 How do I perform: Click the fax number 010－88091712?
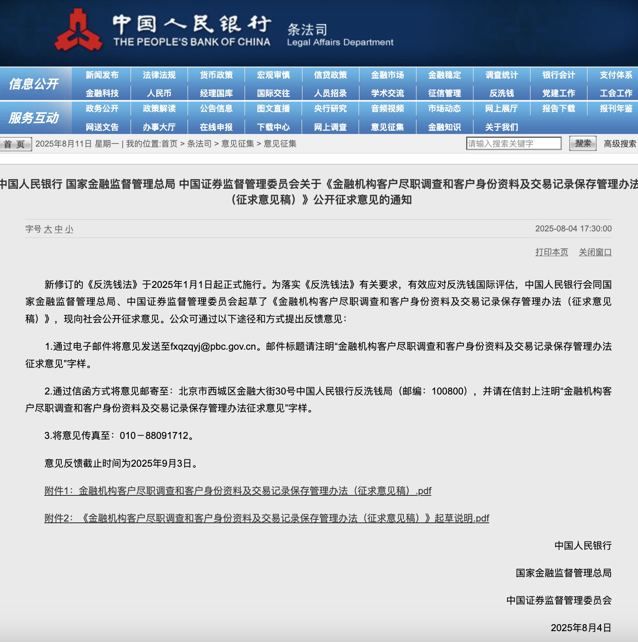tap(154, 436)
